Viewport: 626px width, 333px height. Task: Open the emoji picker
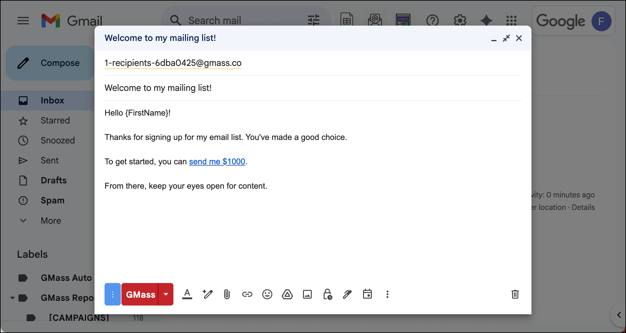pyautogui.click(x=267, y=294)
